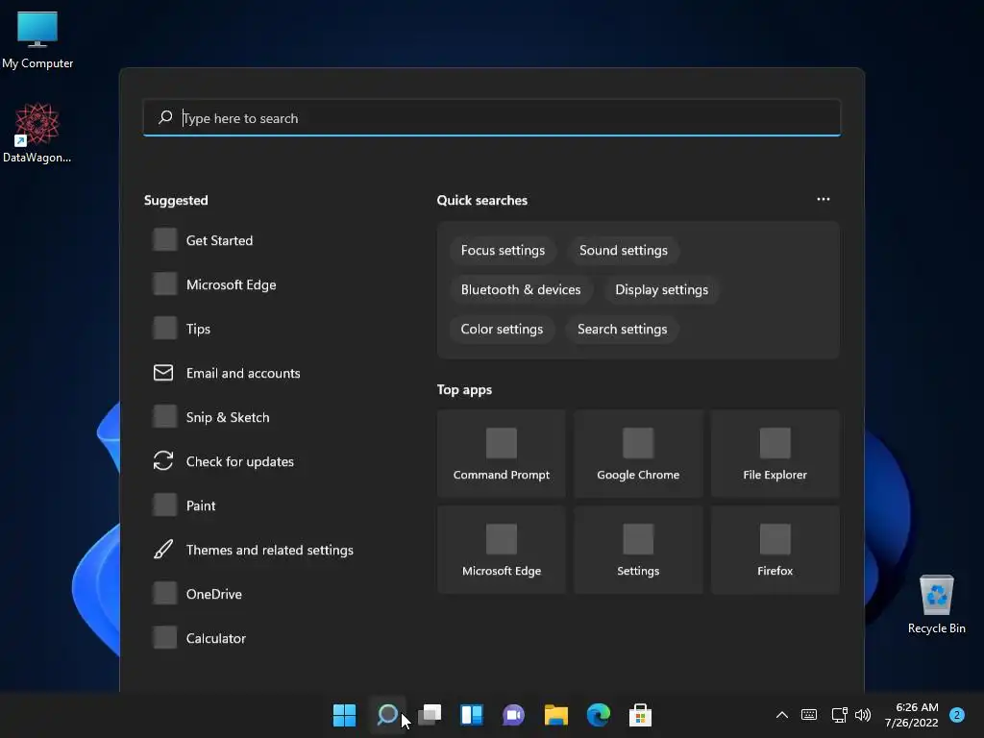The image size is (984, 738).
Task: Open Google Chrome top app tile
Action: point(638,454)
